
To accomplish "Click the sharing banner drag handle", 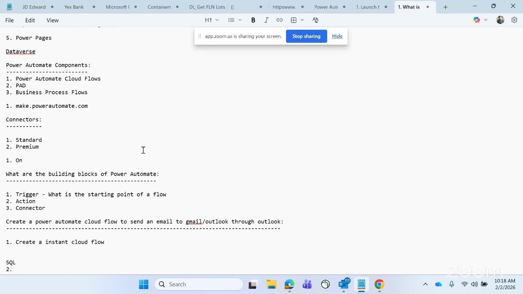I will (199, 36).
